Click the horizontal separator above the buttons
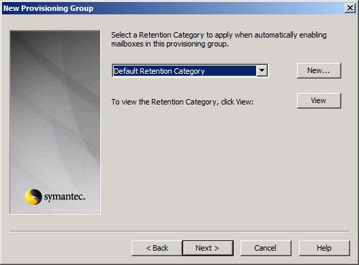359x265 pixels. click(180, 232)
